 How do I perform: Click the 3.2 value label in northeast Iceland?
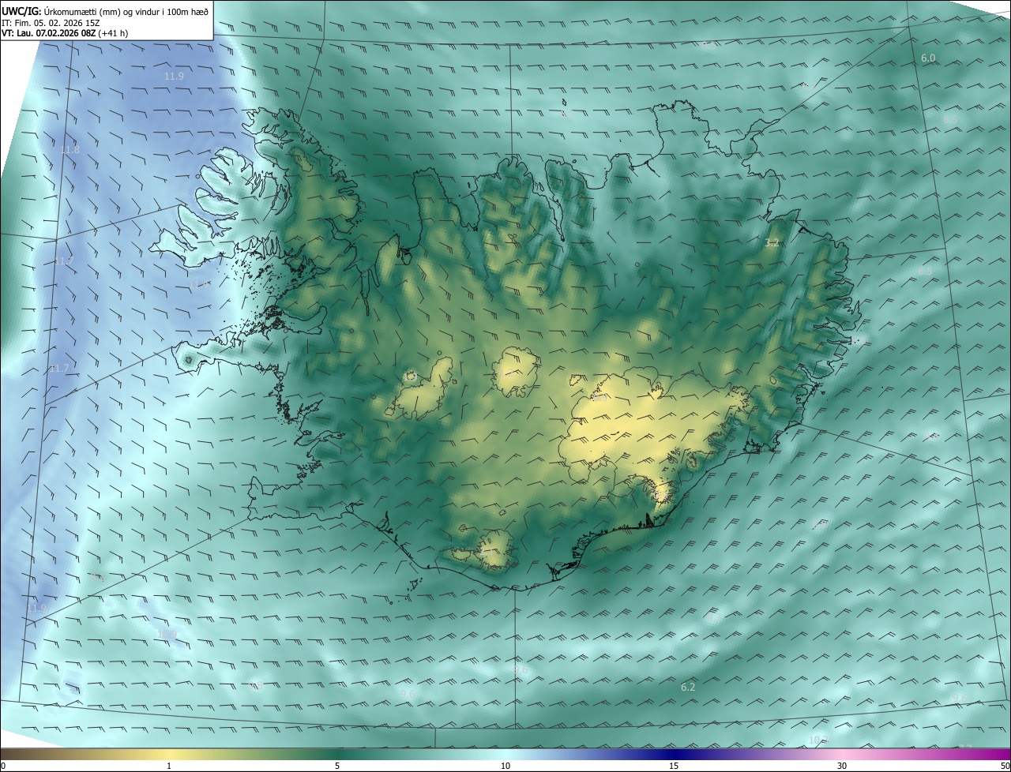coord(772,243)
